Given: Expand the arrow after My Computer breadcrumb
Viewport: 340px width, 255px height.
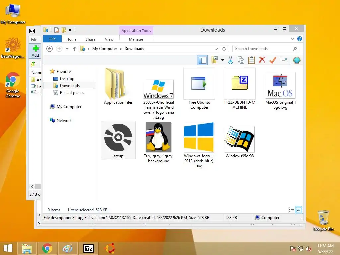Looking at the screenshot, I should click(121, 49).
